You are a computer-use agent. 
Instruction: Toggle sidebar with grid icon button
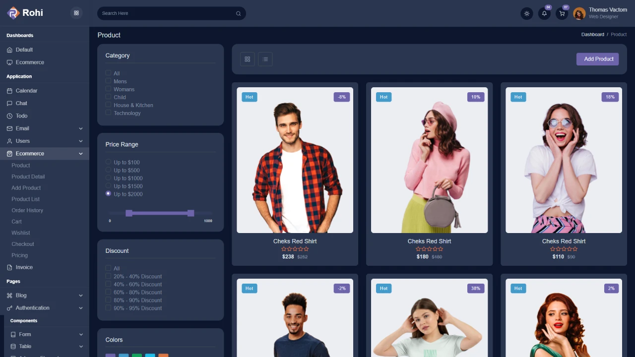[x=76, y=13]
